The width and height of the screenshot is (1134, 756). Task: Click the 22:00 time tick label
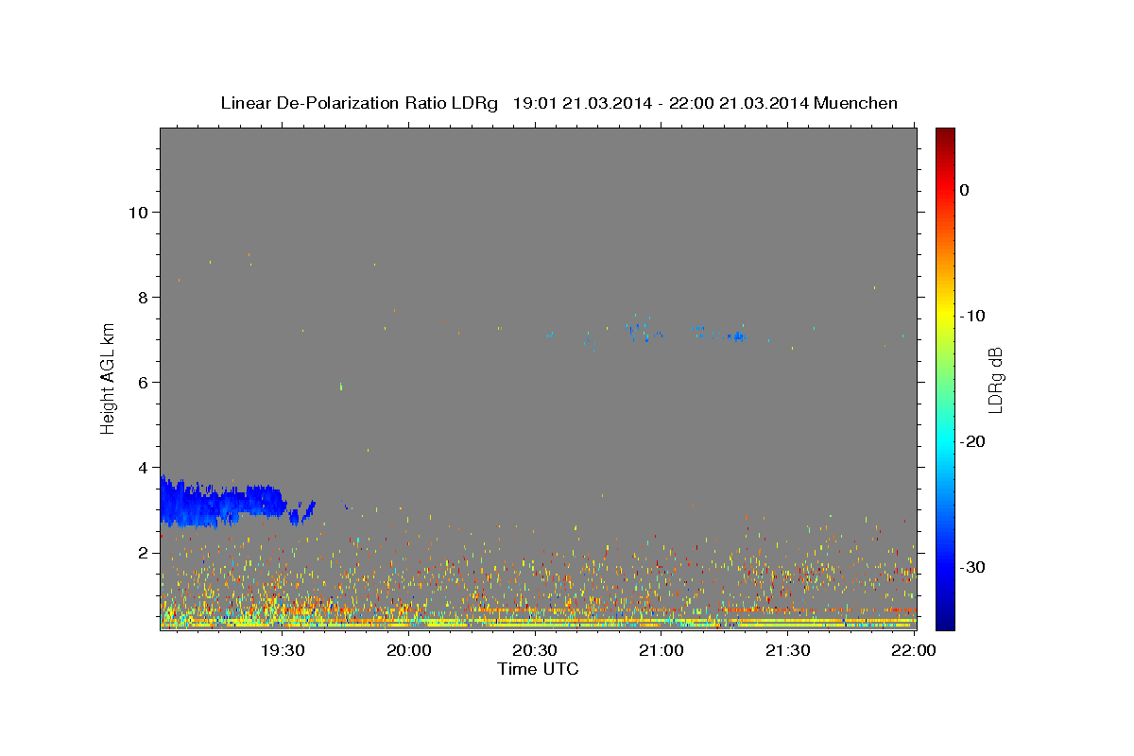pyautogui.click(x=914, y=650)
